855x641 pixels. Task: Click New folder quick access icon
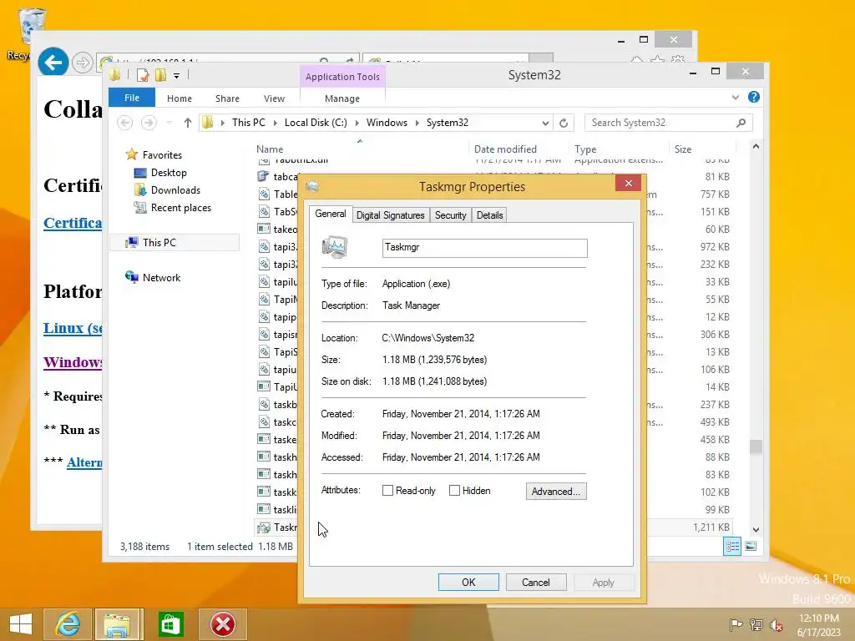click(x=160, y=75)
